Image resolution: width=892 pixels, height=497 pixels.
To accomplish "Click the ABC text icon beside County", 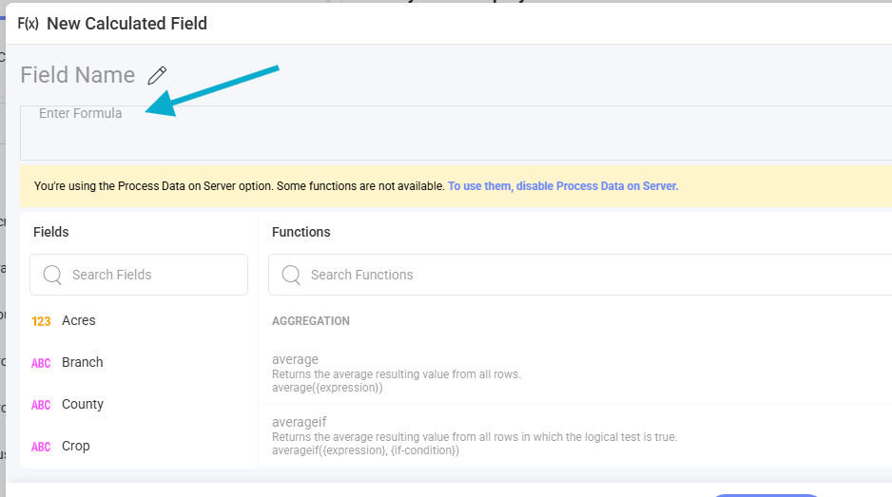I will tap(41, 405).
